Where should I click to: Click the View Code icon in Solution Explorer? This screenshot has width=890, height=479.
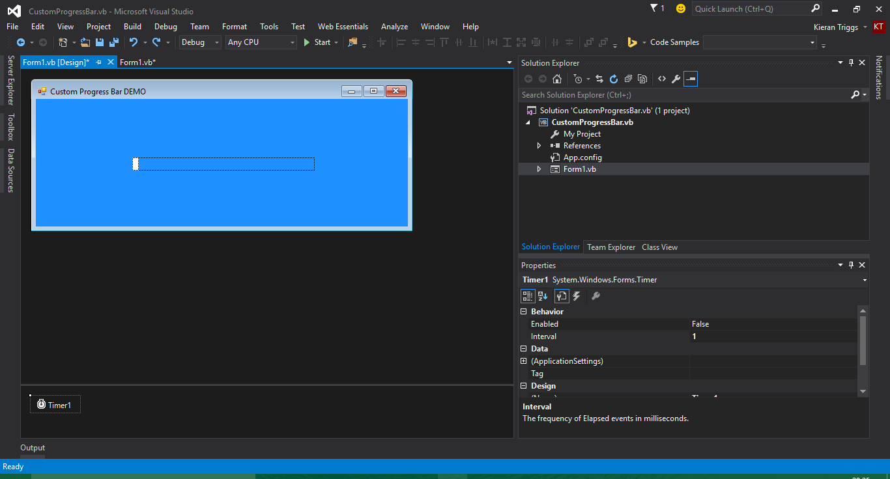tap(662, 79)
